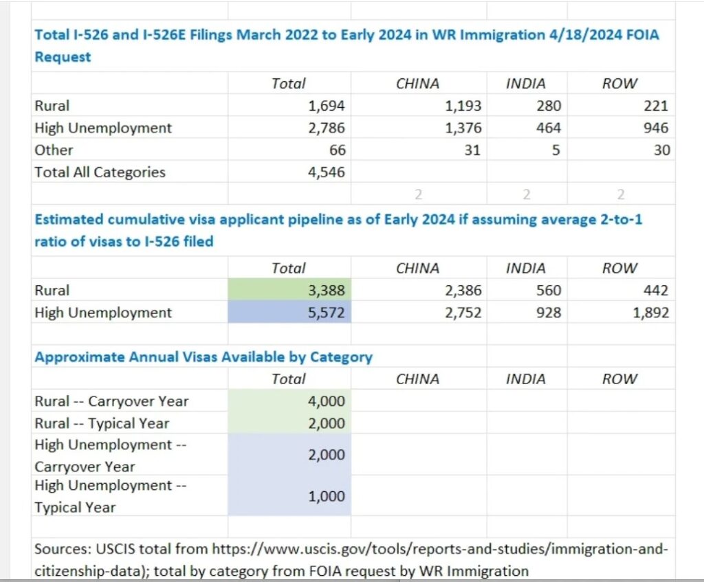Click the Estimated cumulative visa applicant pipeline heading
Viewport: 704px width, 582px height.
tap(338, 230)
